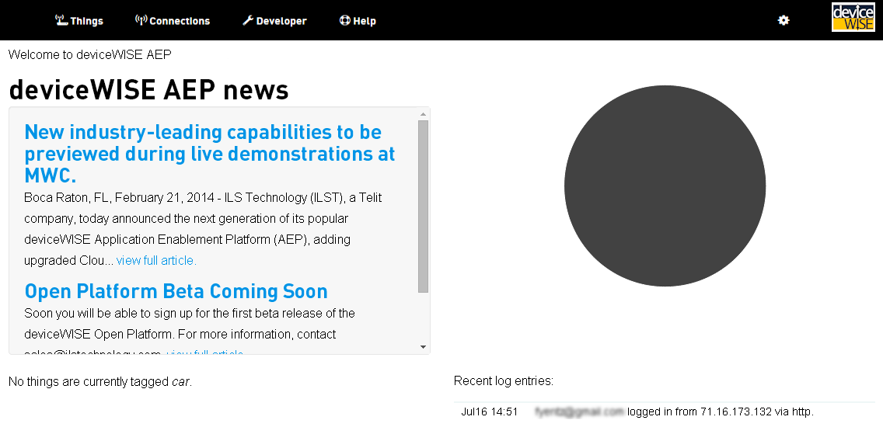Click 'view full article' after the MWC summary
Image resolution: width=883 pixels, height=441 pixels.
tap(156, 261)
